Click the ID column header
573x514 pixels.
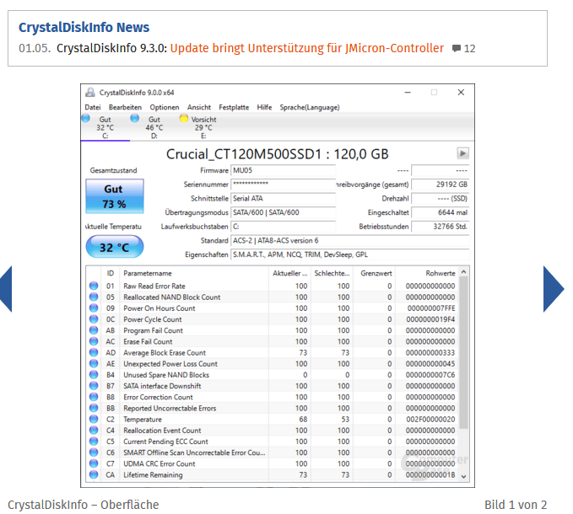pos(111,273)
